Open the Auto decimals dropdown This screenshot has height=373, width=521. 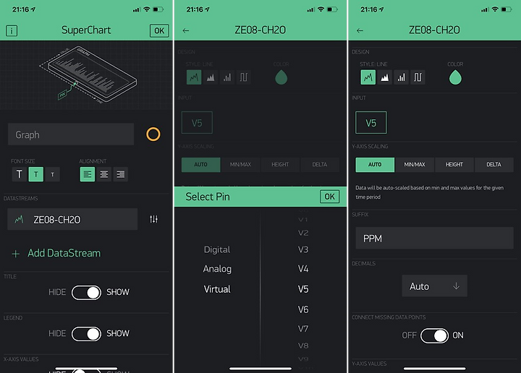434,286
